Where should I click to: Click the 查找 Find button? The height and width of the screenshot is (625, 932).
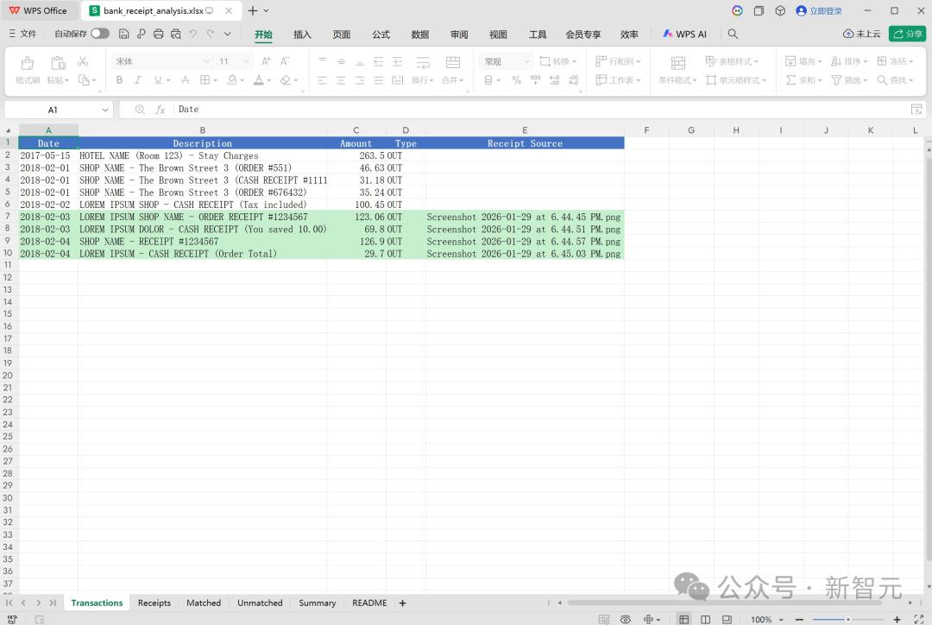pos(895,79)
